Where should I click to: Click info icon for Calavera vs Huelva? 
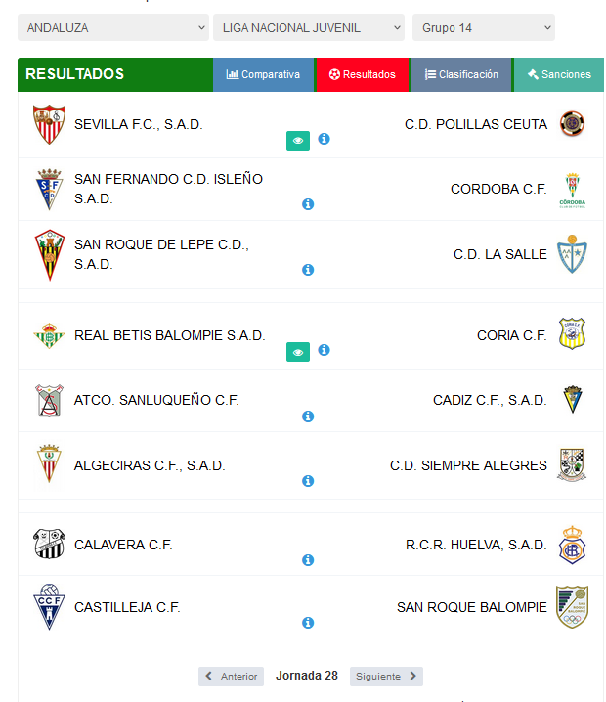[x=308, y=560]
